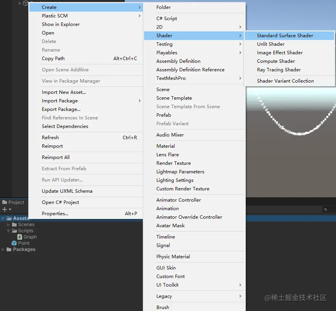
Task: Choose Unlit Shader
Action: pos(289,44)
